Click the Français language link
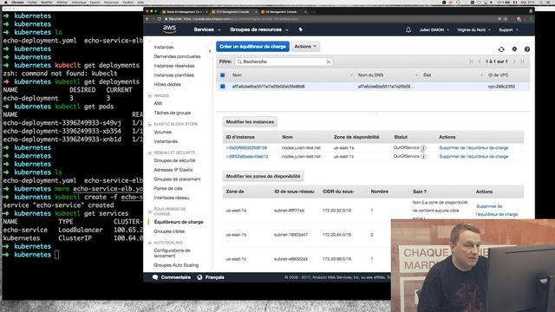The width and height of the screenshot is (555, 312). (215, 277)
